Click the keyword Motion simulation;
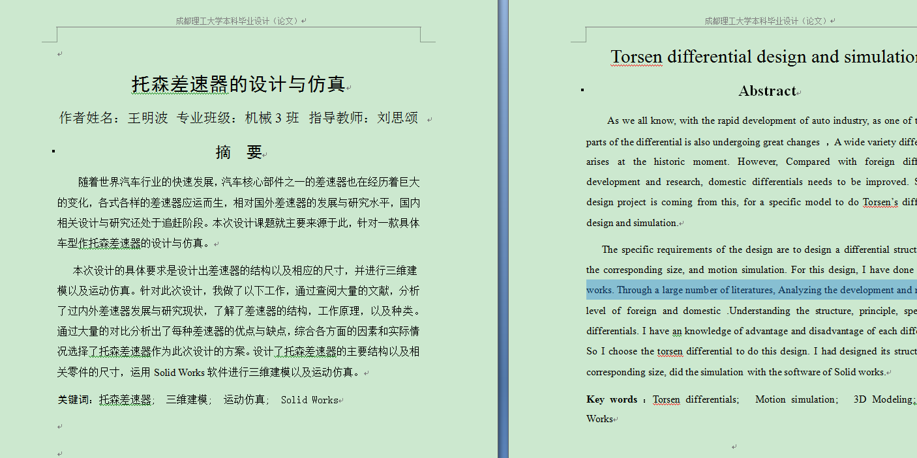The width and height of the screenshot is (917, 458). click(x=796, y=399)
